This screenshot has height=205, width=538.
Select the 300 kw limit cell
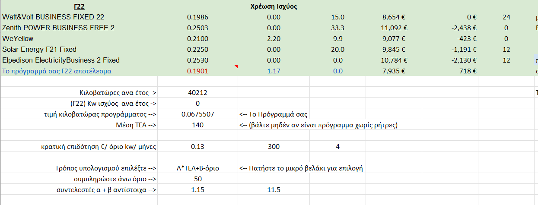coord(274,147)
